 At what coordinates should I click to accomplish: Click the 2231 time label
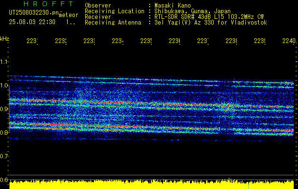pos(32,41)
